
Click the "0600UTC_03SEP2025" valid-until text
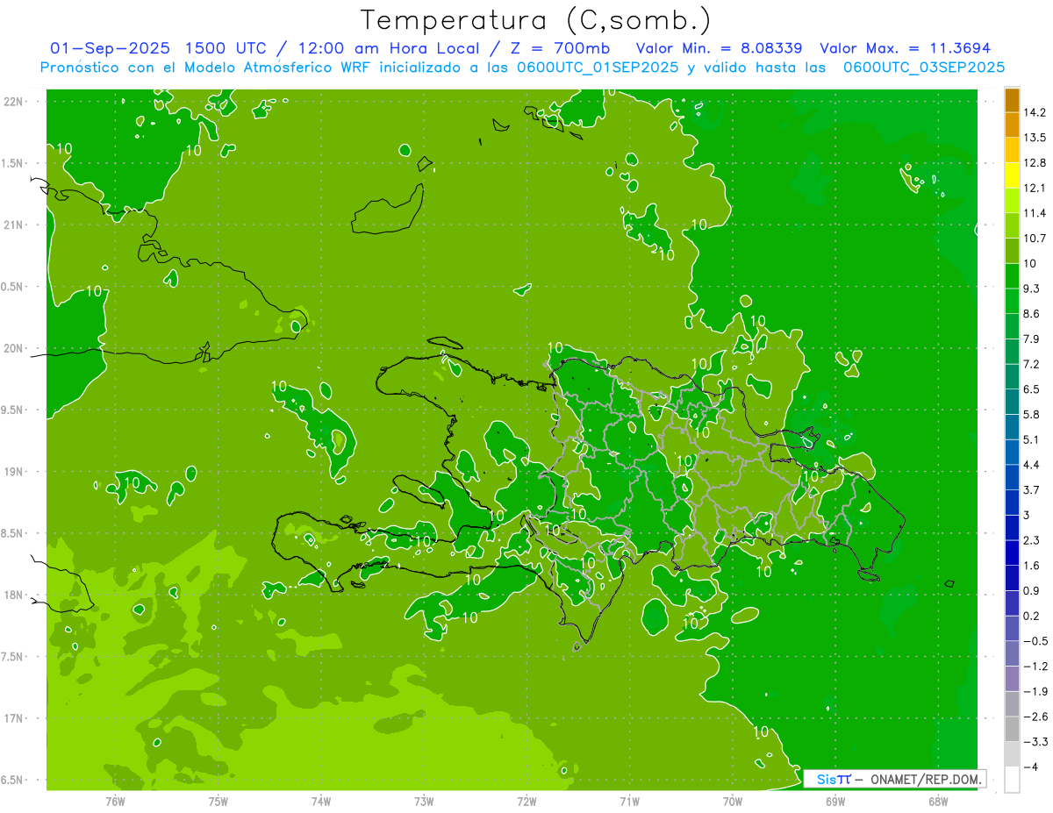923,67
